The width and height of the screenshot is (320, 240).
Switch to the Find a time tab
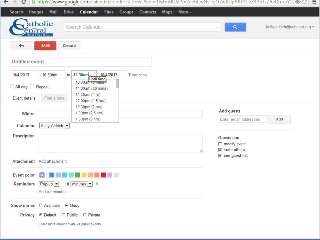point(54,98)
